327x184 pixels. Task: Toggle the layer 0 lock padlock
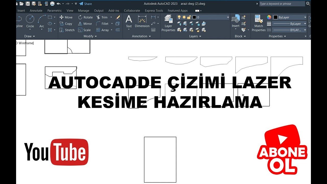(189, 17)
